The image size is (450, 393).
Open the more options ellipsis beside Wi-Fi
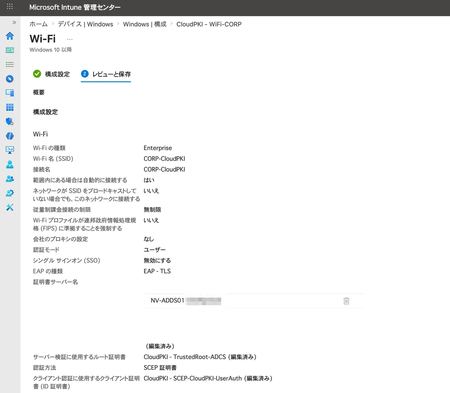point(70,39)
